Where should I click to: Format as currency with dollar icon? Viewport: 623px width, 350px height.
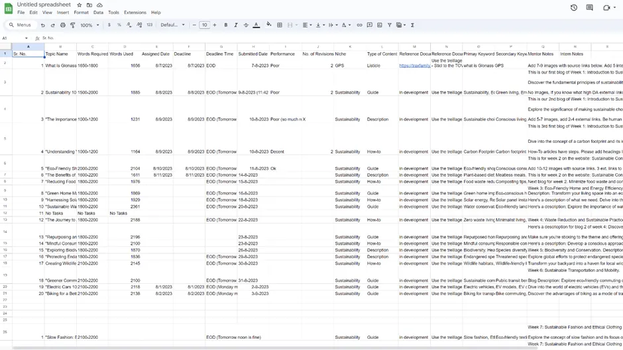pos(109,25)
